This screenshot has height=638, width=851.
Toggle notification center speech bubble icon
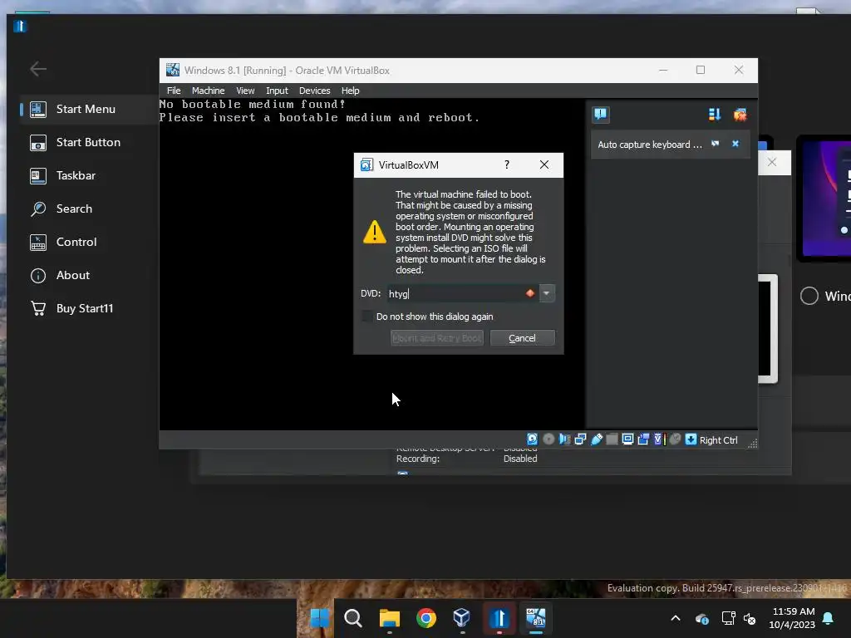[600, 115]
